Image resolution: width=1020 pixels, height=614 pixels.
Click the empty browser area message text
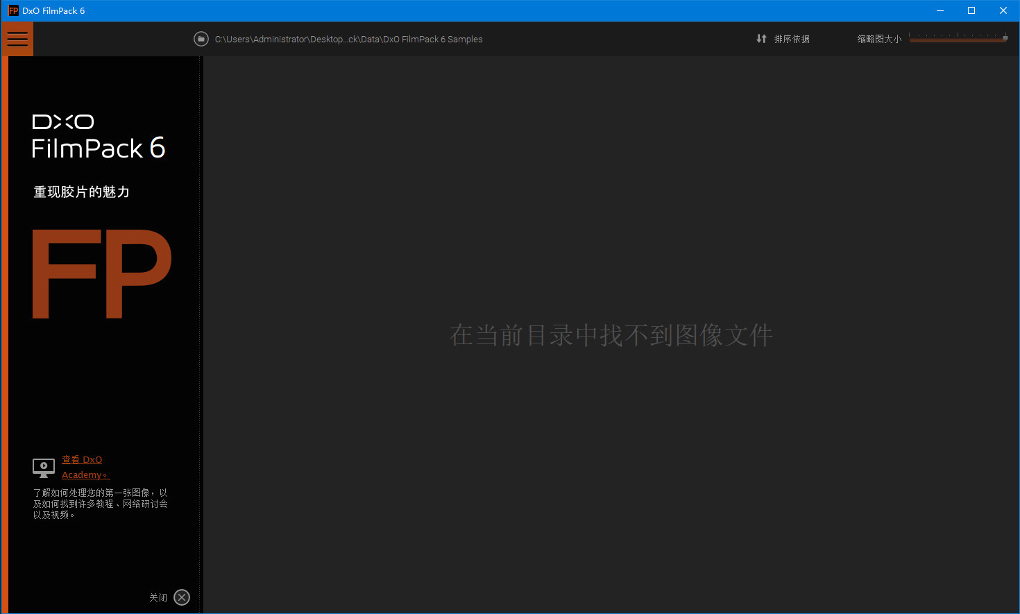pyautogui.click(x=610, y=335)
